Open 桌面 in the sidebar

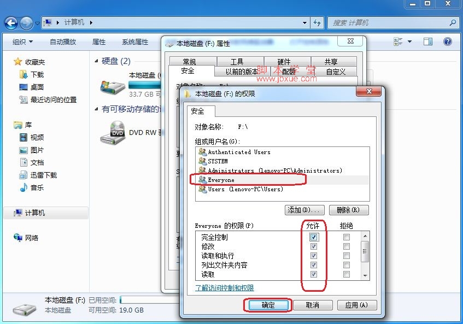(32, 87)
